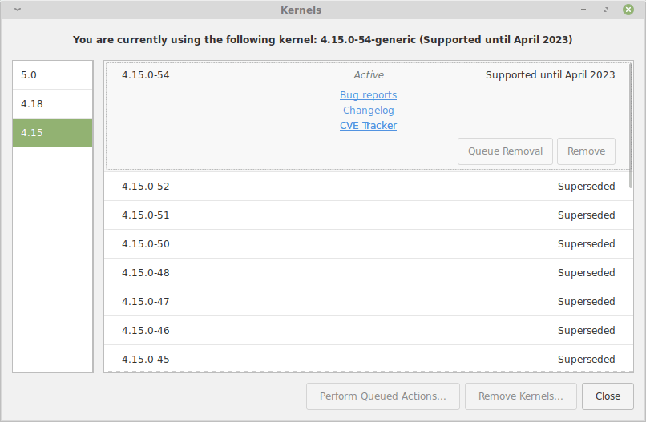Expand the 4.15.0-46 kernel row
646x422 pixels.
(368, 331)
